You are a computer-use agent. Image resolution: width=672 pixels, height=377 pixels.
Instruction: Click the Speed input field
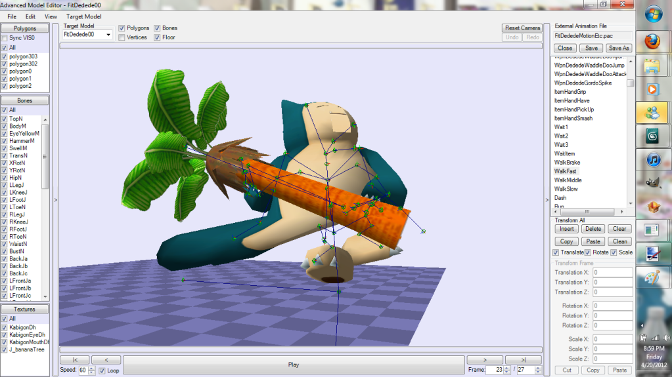pyautogui.click(x=83, y=370)
